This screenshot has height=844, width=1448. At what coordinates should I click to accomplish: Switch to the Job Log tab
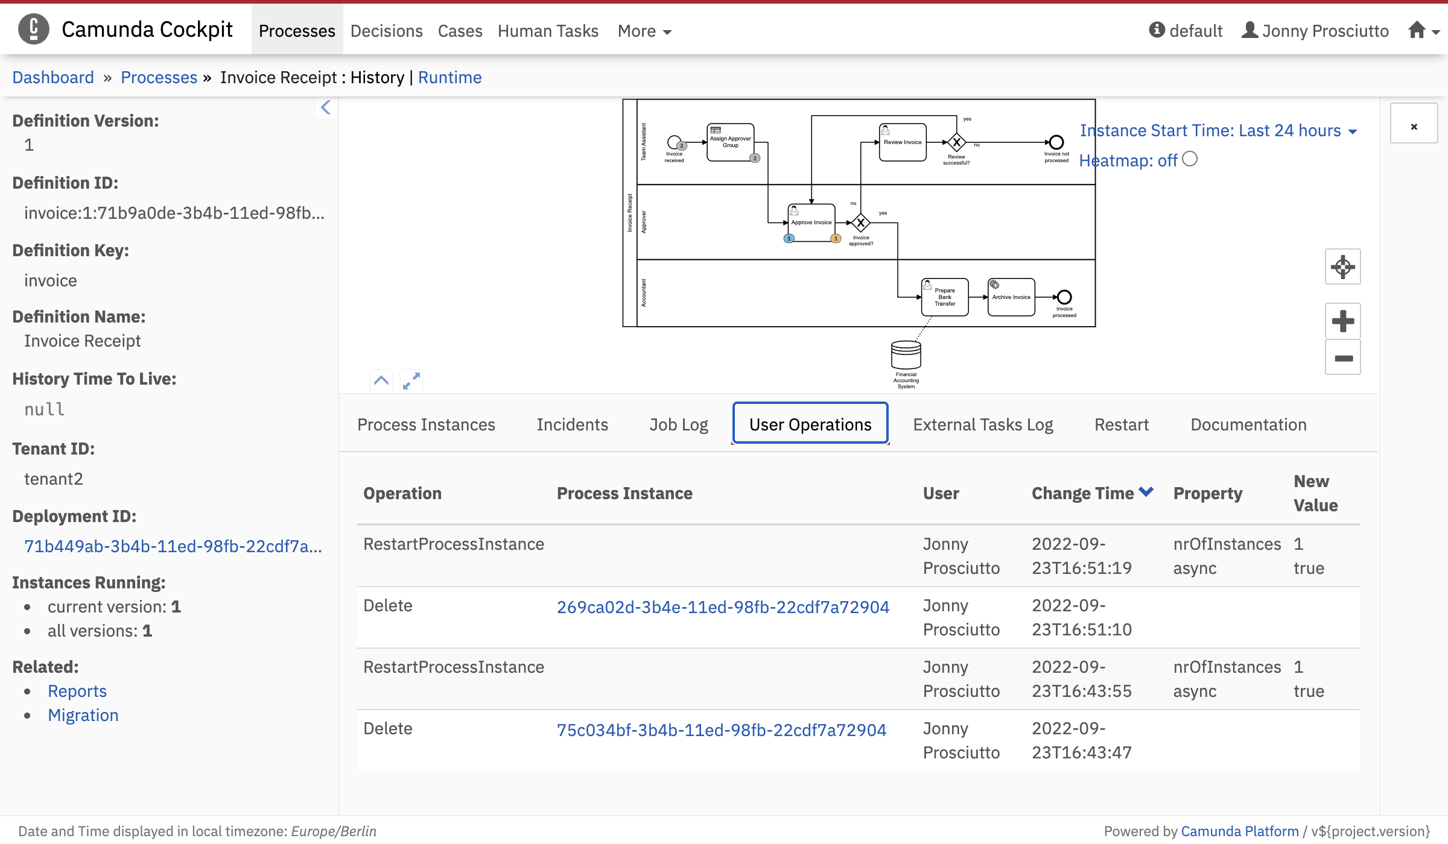(x=679, y=424)
